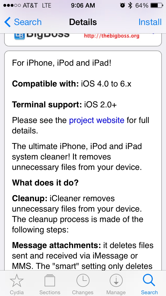Viewport: 166px width, 296px height.
Task: Open the Cydia star tab icon
Action: coord(17,281)
